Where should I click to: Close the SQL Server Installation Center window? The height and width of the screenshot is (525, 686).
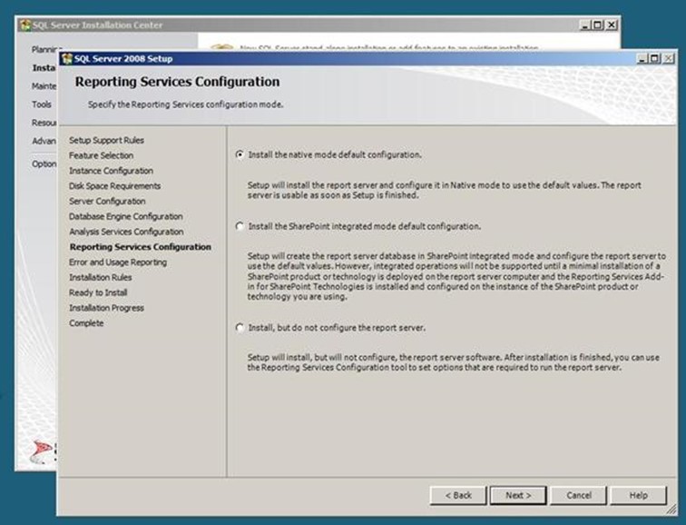[612, 25]
